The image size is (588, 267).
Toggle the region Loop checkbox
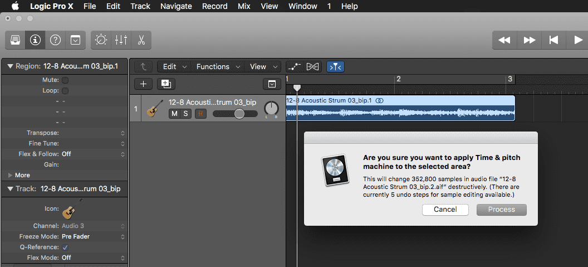point(65,90)
